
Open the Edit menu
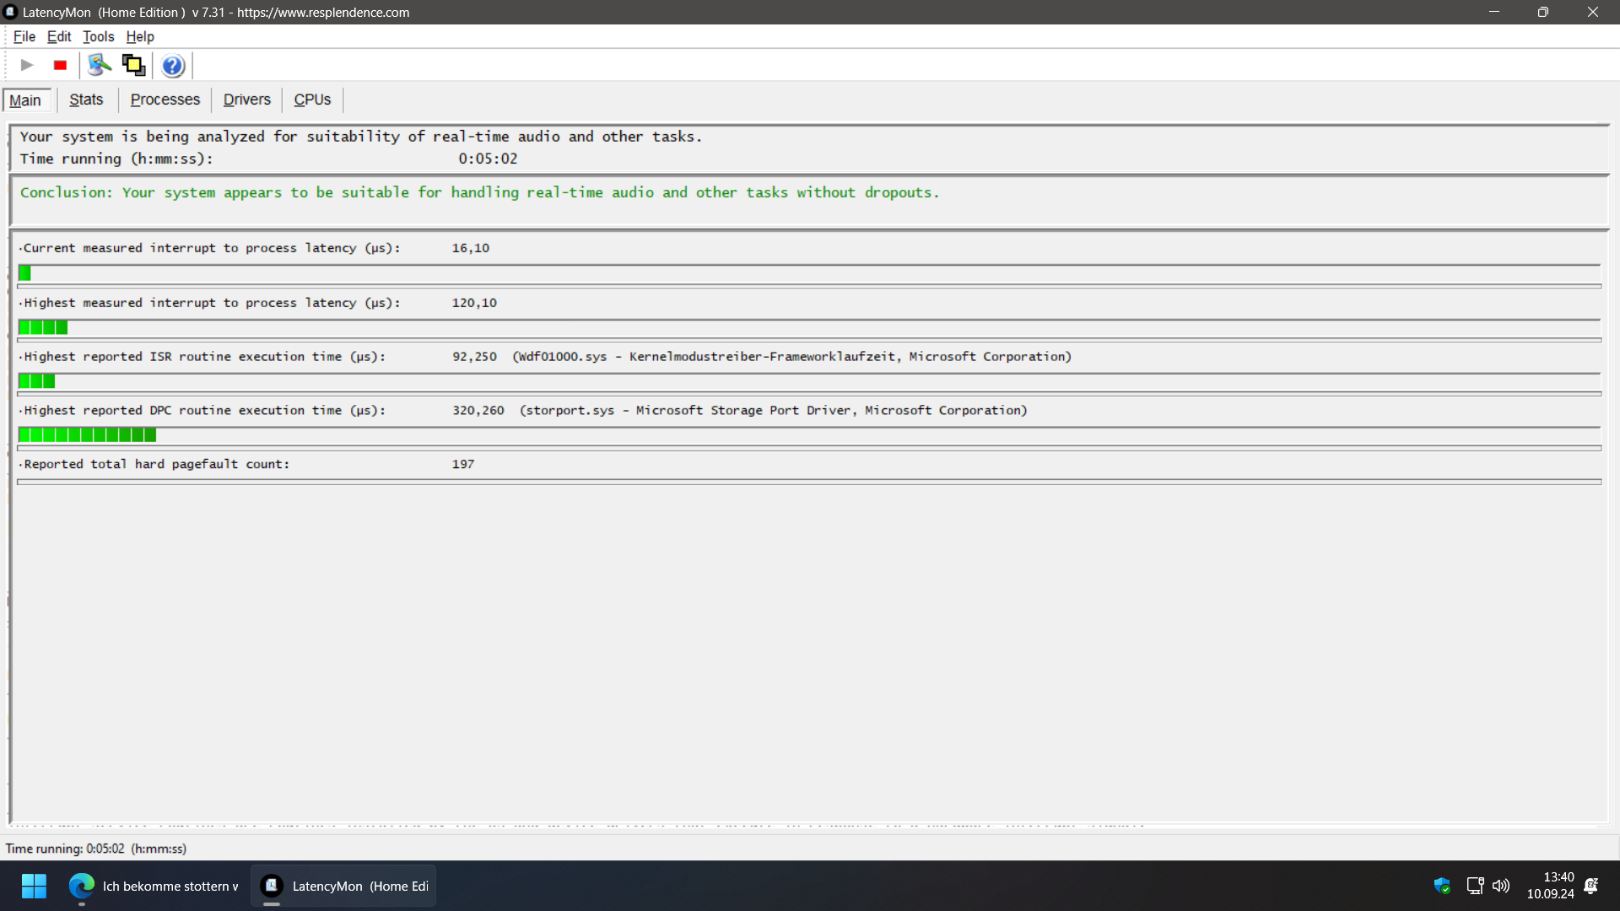59,36
